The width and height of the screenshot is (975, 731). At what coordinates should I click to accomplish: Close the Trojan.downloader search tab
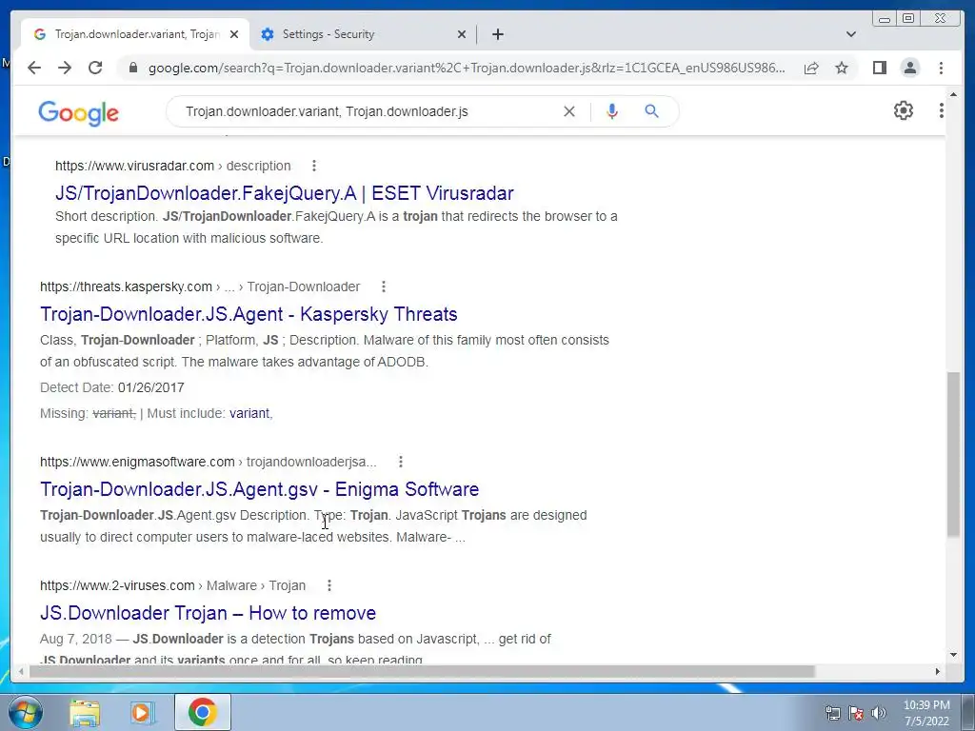pyautogui.click(x=234, y=34)
